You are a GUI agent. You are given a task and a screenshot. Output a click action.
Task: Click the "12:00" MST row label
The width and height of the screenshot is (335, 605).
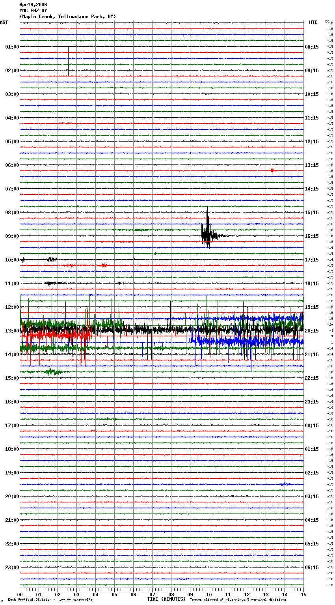(x=12, y=307)
